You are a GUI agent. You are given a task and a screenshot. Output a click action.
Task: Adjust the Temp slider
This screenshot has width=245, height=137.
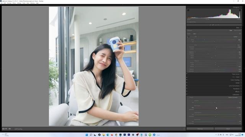click(215, 40)
